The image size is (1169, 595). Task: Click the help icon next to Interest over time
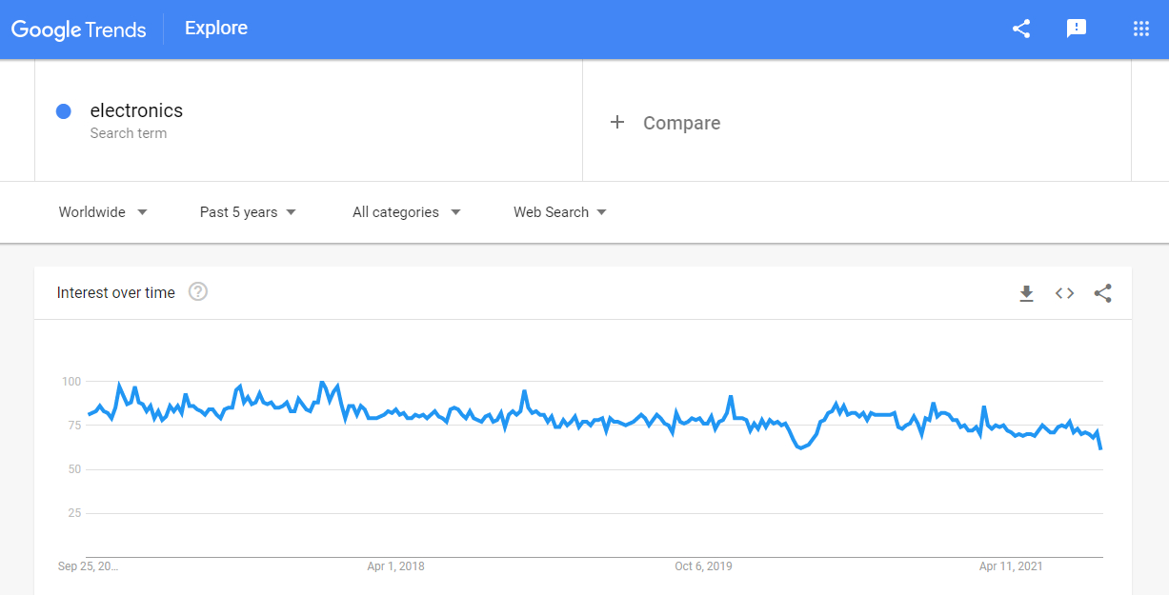pos(197,292)
